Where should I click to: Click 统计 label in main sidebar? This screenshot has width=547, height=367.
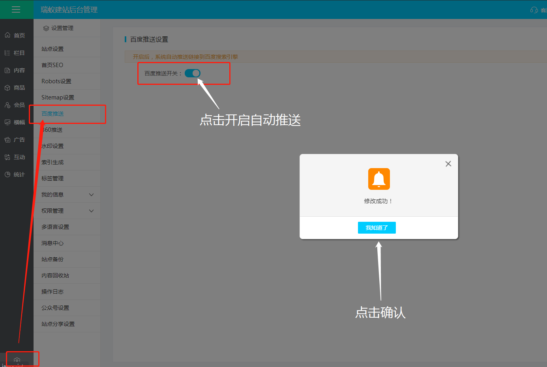19,174
